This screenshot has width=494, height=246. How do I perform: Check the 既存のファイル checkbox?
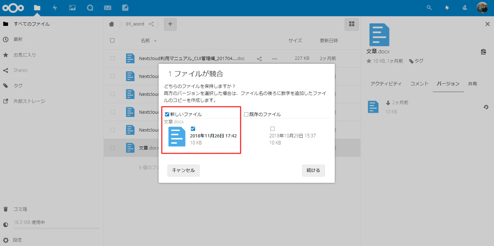coord(246,114)
